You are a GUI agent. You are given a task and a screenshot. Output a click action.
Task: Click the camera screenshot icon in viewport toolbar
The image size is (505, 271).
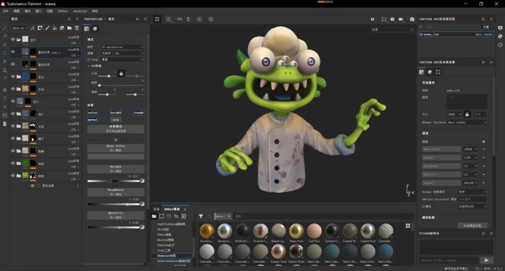(412, 19)
